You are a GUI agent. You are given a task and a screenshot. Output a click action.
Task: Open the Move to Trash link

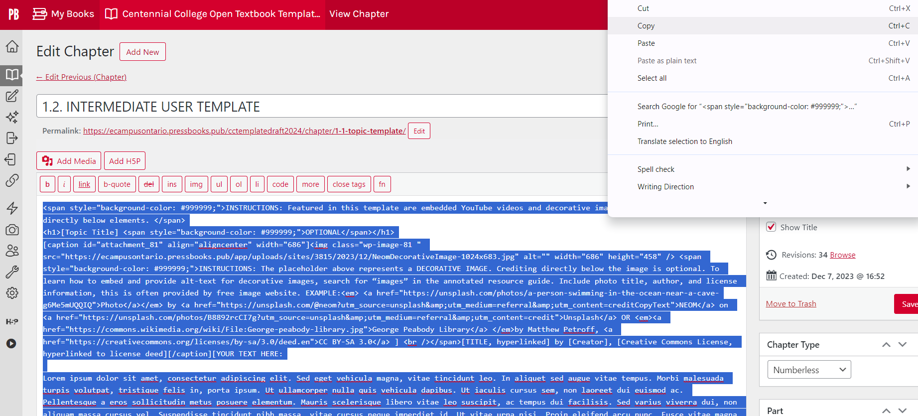790,304
